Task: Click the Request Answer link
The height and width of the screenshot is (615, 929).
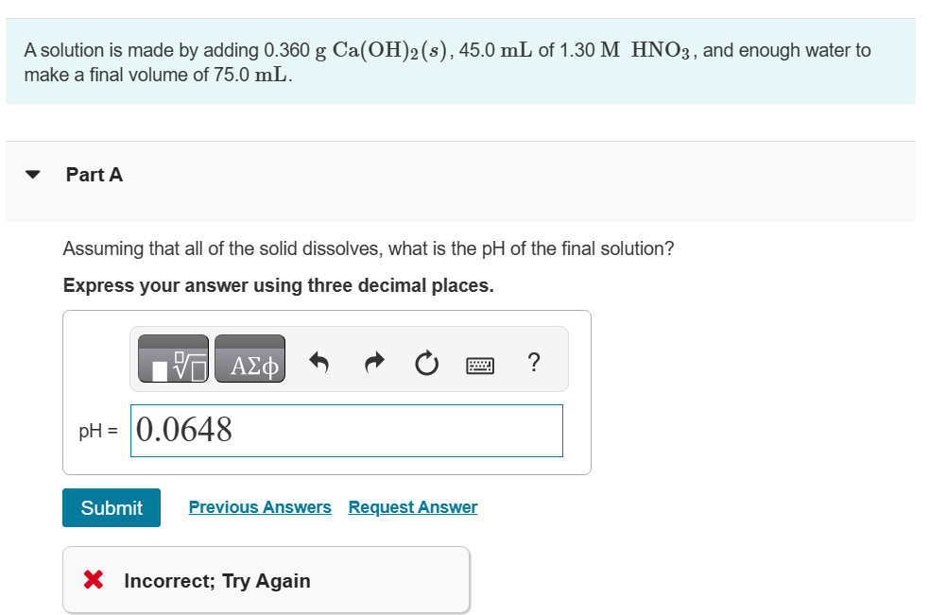Action: pos(412,506)
